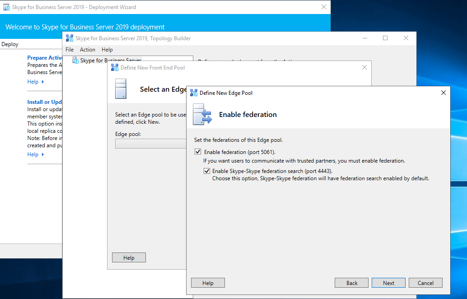Toggle Enable Skype-Skype federation search checkbox

tap(207, 171)
